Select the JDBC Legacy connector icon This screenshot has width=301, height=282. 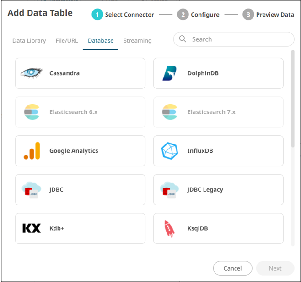[170, 189]
